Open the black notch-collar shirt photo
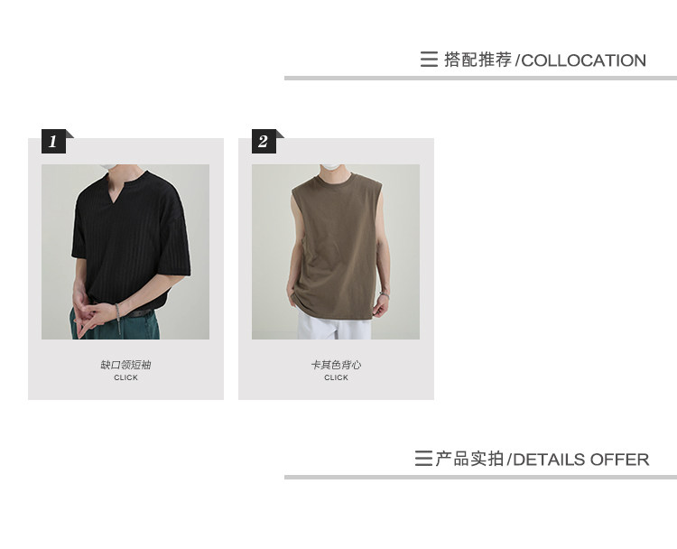Image resolution: width=677 pixels, height=549 pixels. 125,252
